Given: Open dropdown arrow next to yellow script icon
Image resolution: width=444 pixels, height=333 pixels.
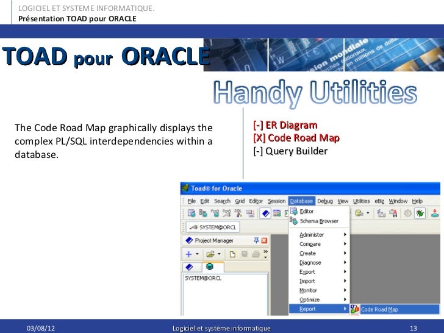Looking at the screenshot, I should coord(368,213).
